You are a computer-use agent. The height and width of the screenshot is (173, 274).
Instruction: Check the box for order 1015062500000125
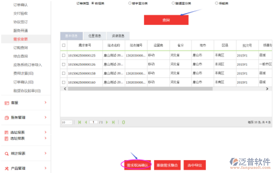[64, 55]
